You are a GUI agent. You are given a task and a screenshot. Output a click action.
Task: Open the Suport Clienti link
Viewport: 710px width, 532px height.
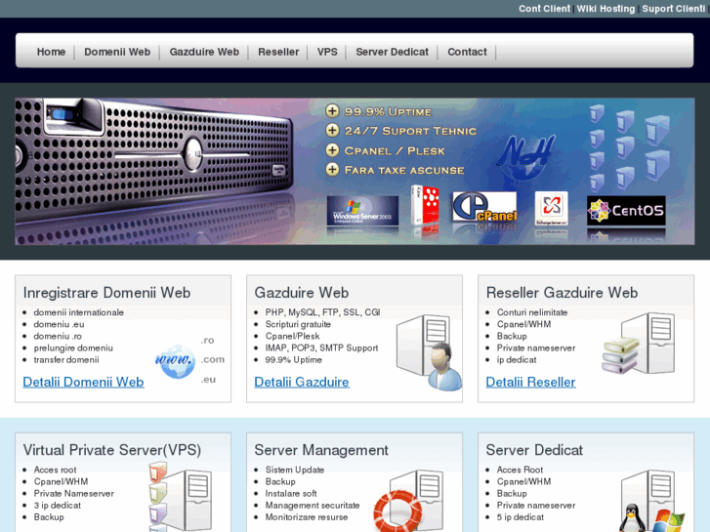coord(673,9)
